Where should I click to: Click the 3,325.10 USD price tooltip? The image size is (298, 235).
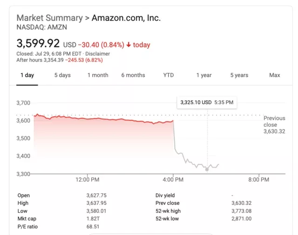(x=207, y=103)
